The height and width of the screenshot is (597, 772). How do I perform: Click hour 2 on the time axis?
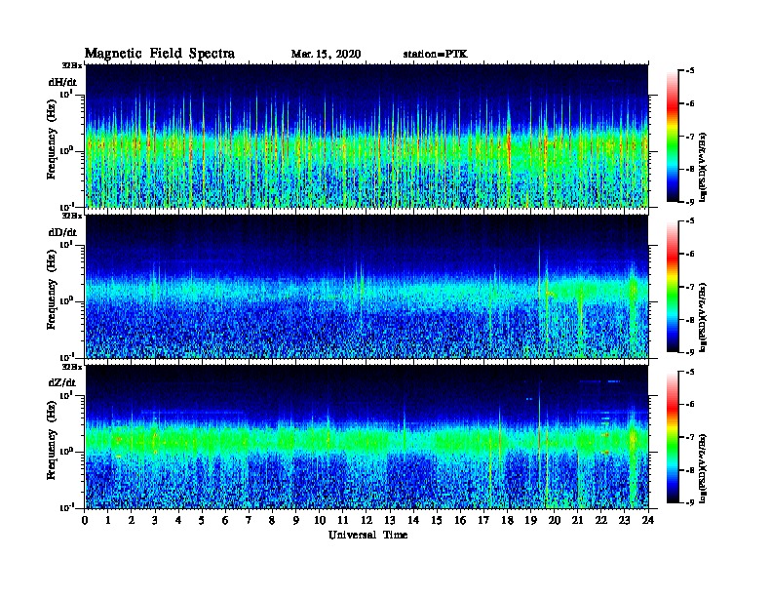click(132, 520)
